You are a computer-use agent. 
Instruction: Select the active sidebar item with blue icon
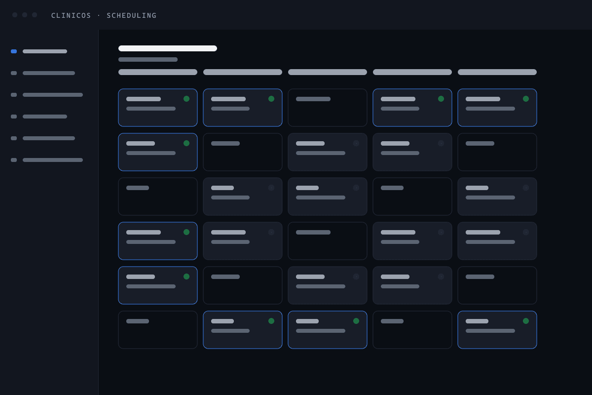pos(39,51)
